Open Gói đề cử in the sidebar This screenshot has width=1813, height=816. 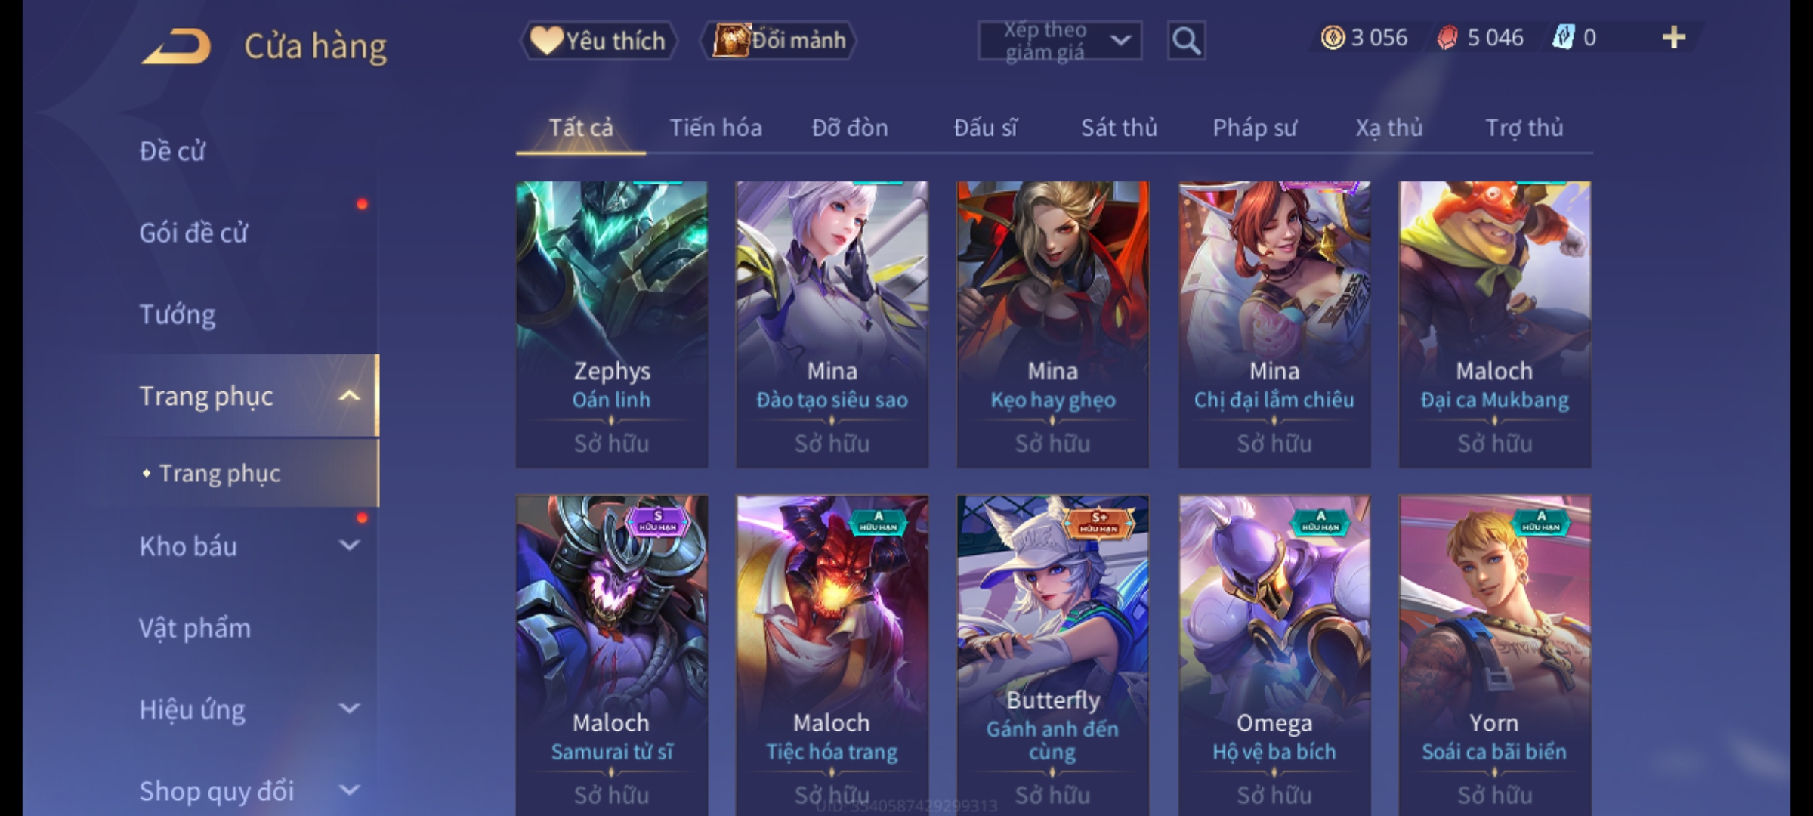coord(193,233)
